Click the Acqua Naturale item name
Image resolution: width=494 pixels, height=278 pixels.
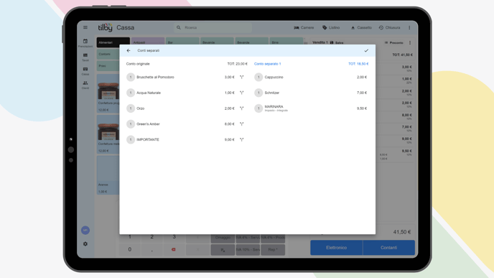pyautogui.click(x=149, y=93)
